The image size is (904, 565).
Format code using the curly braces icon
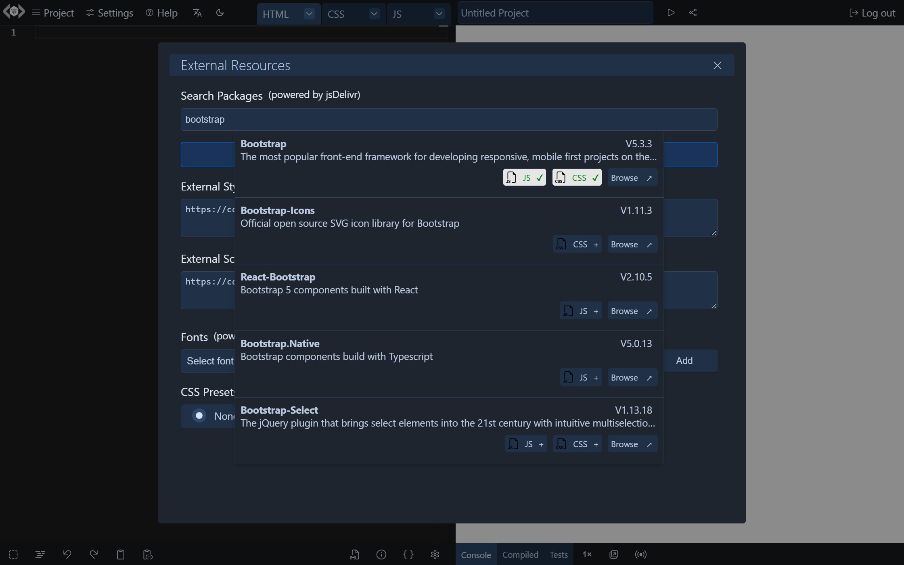408,555
